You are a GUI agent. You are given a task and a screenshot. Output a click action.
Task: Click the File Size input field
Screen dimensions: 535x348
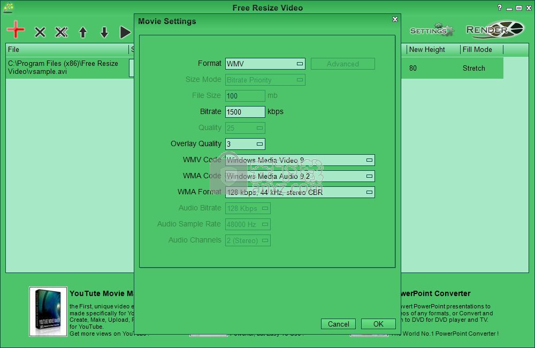tap(245, 96)
